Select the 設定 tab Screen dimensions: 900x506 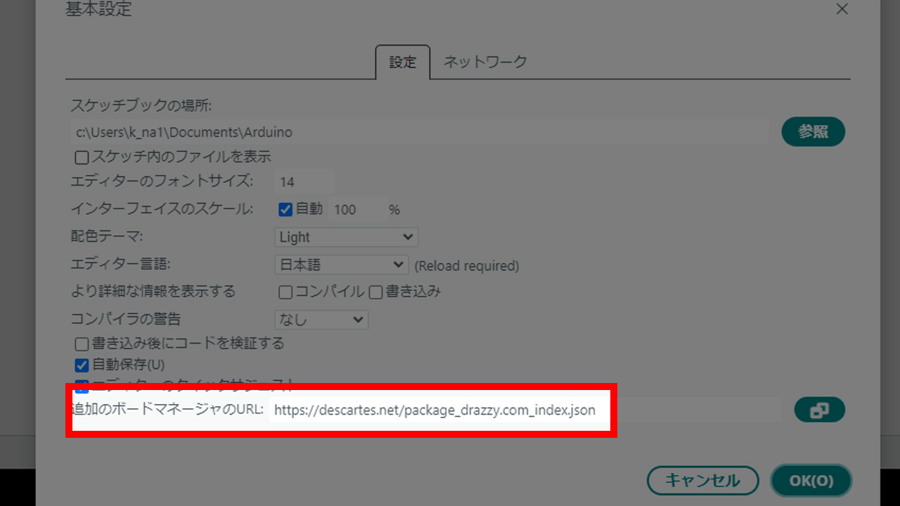point(403,63)
